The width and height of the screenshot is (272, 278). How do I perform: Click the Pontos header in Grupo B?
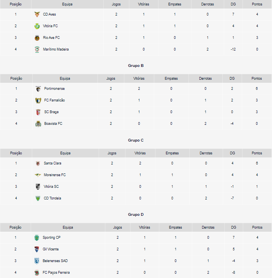256,79
